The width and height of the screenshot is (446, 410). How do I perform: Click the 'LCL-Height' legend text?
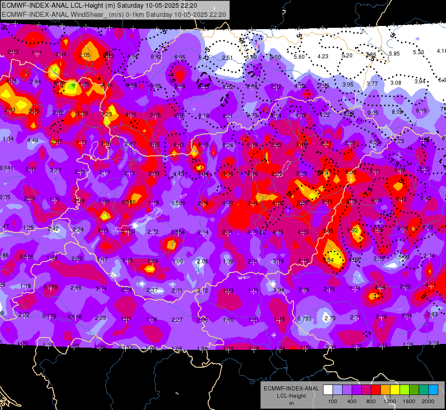click(x=291, y=396)
